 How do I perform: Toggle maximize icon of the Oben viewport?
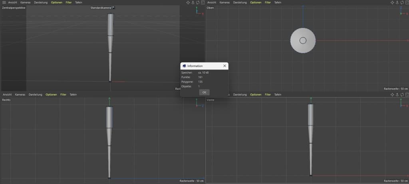(x=407, y=2)
